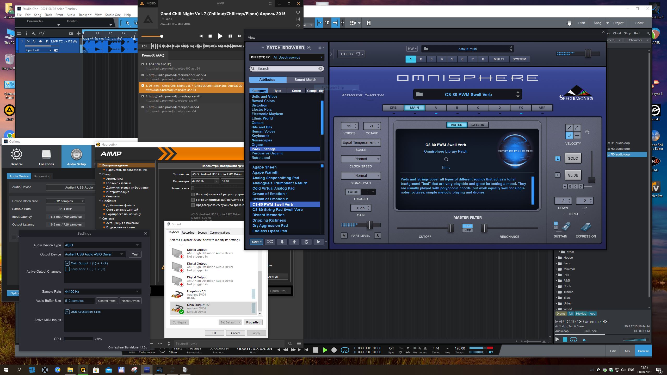Viewport: 667px width, 375px height.
Task: Click Studio One record button
Action: click(x=334, y=350)
